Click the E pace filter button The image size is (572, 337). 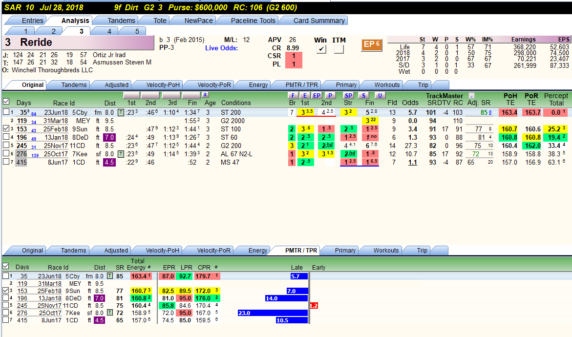(305, 96)
